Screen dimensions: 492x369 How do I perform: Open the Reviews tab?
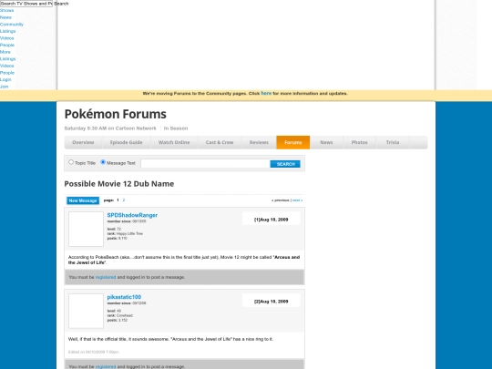[259, 142]
